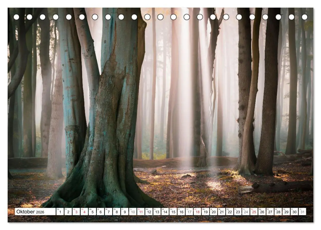The image size is (321, 230).
Task: Click the red Sunday 11 cell
Action: (141, 211)
